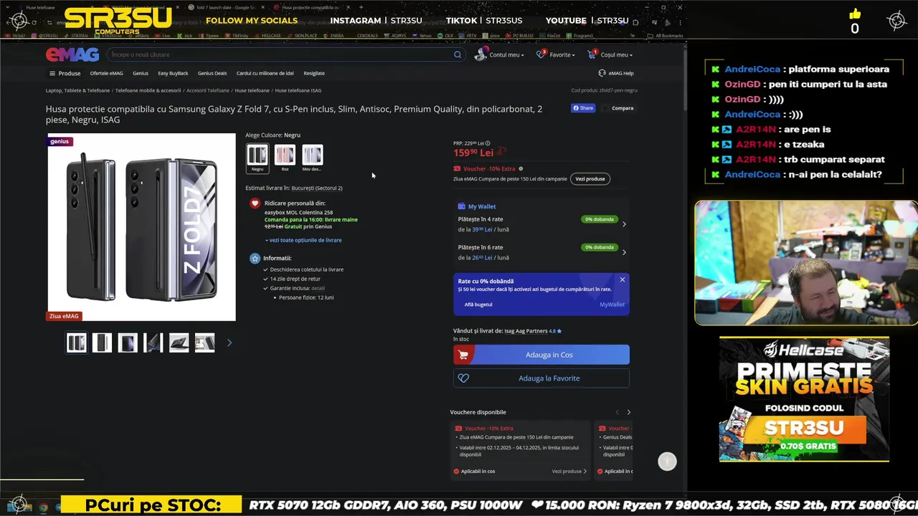Select the fifth product thumbnail
Viewport: 918px width, 516px height.
(x=179, y=343)
